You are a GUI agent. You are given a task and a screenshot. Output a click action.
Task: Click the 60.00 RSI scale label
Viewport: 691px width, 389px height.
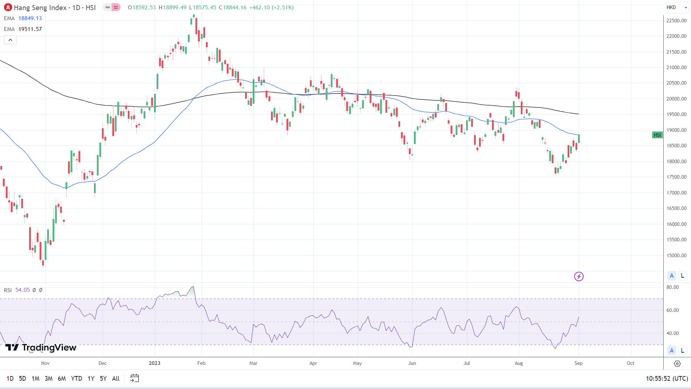673,310
